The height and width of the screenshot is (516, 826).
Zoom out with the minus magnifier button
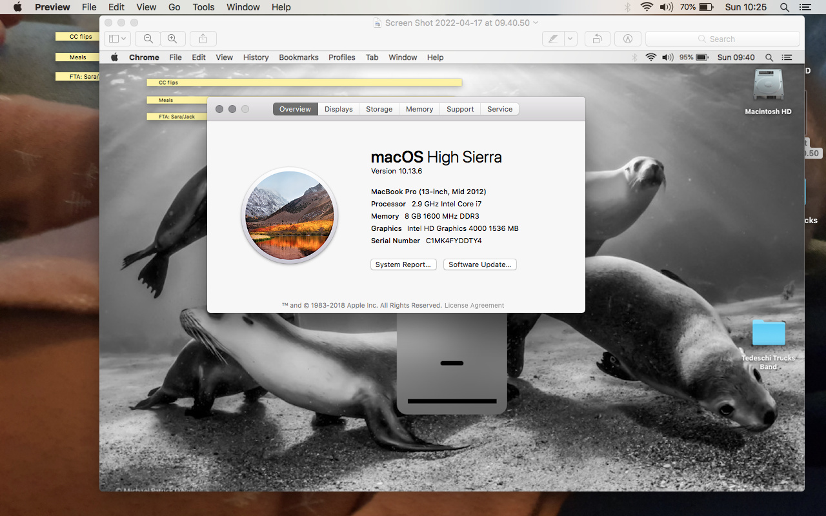click(x=148, y=39)
